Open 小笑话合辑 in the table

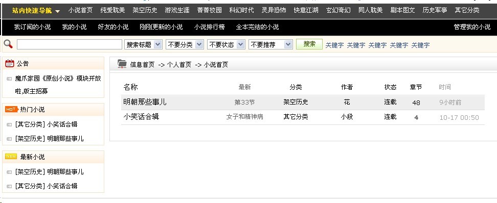pos(141,117)
